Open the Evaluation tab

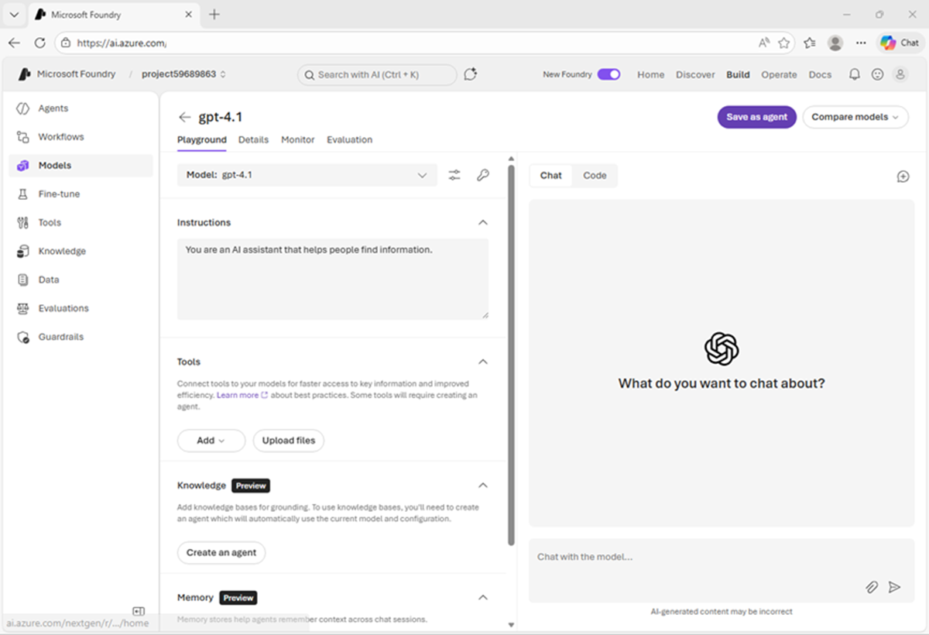(349, 140)
